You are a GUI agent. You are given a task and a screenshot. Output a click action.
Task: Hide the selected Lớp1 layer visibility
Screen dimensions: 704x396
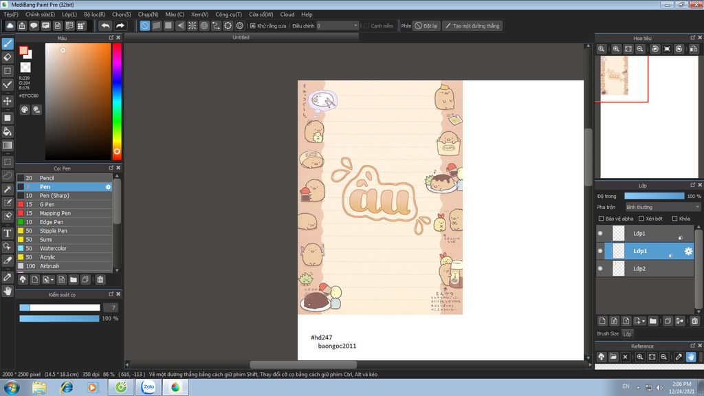coord(600,251)
